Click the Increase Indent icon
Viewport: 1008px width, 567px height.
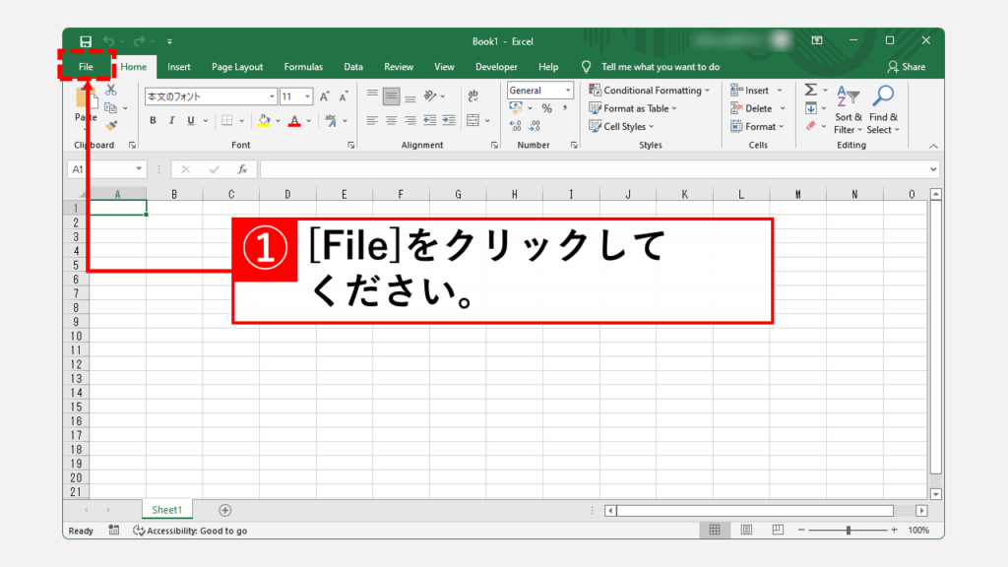[448, 120]
